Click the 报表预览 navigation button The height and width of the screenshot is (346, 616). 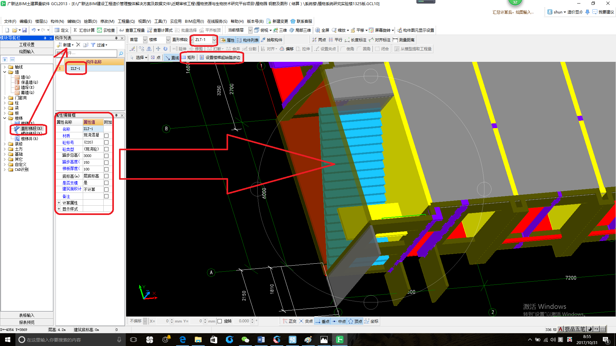coord(27,323)
